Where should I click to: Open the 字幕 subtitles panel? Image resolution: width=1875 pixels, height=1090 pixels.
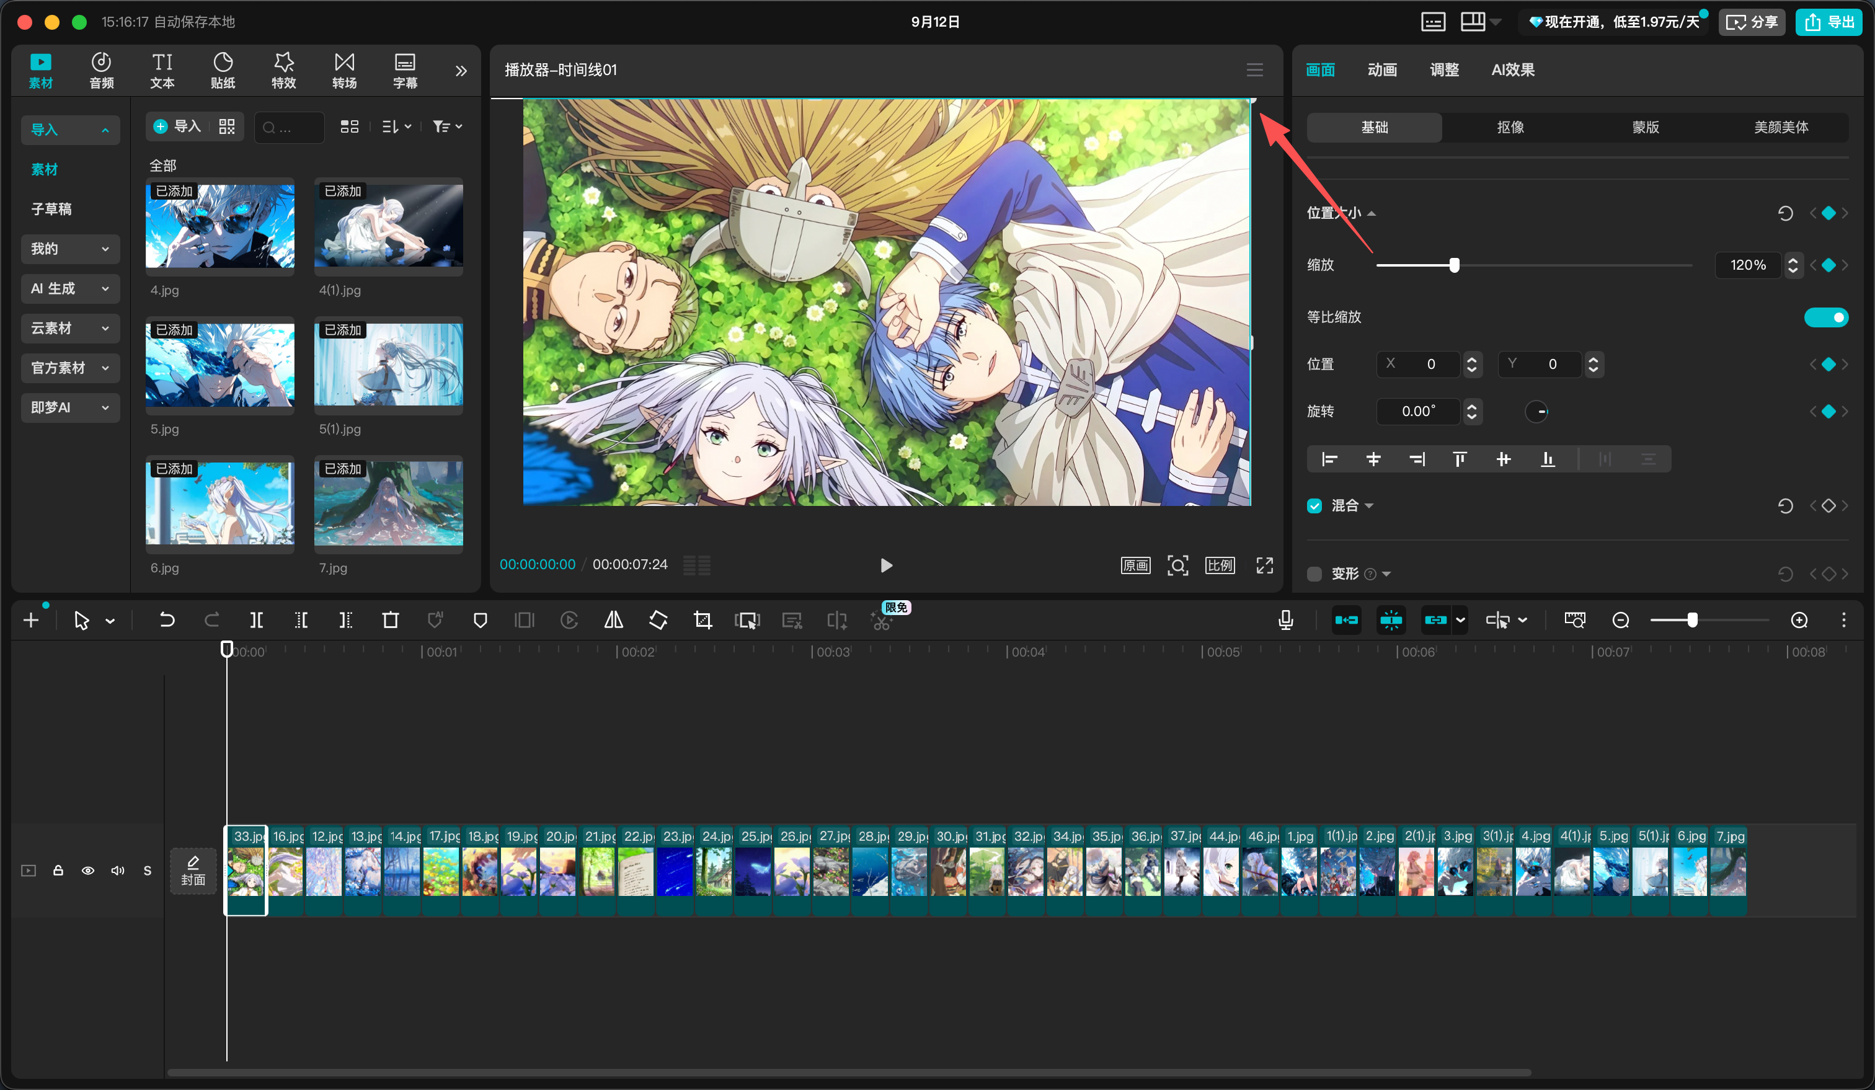[x=405, y=71]
